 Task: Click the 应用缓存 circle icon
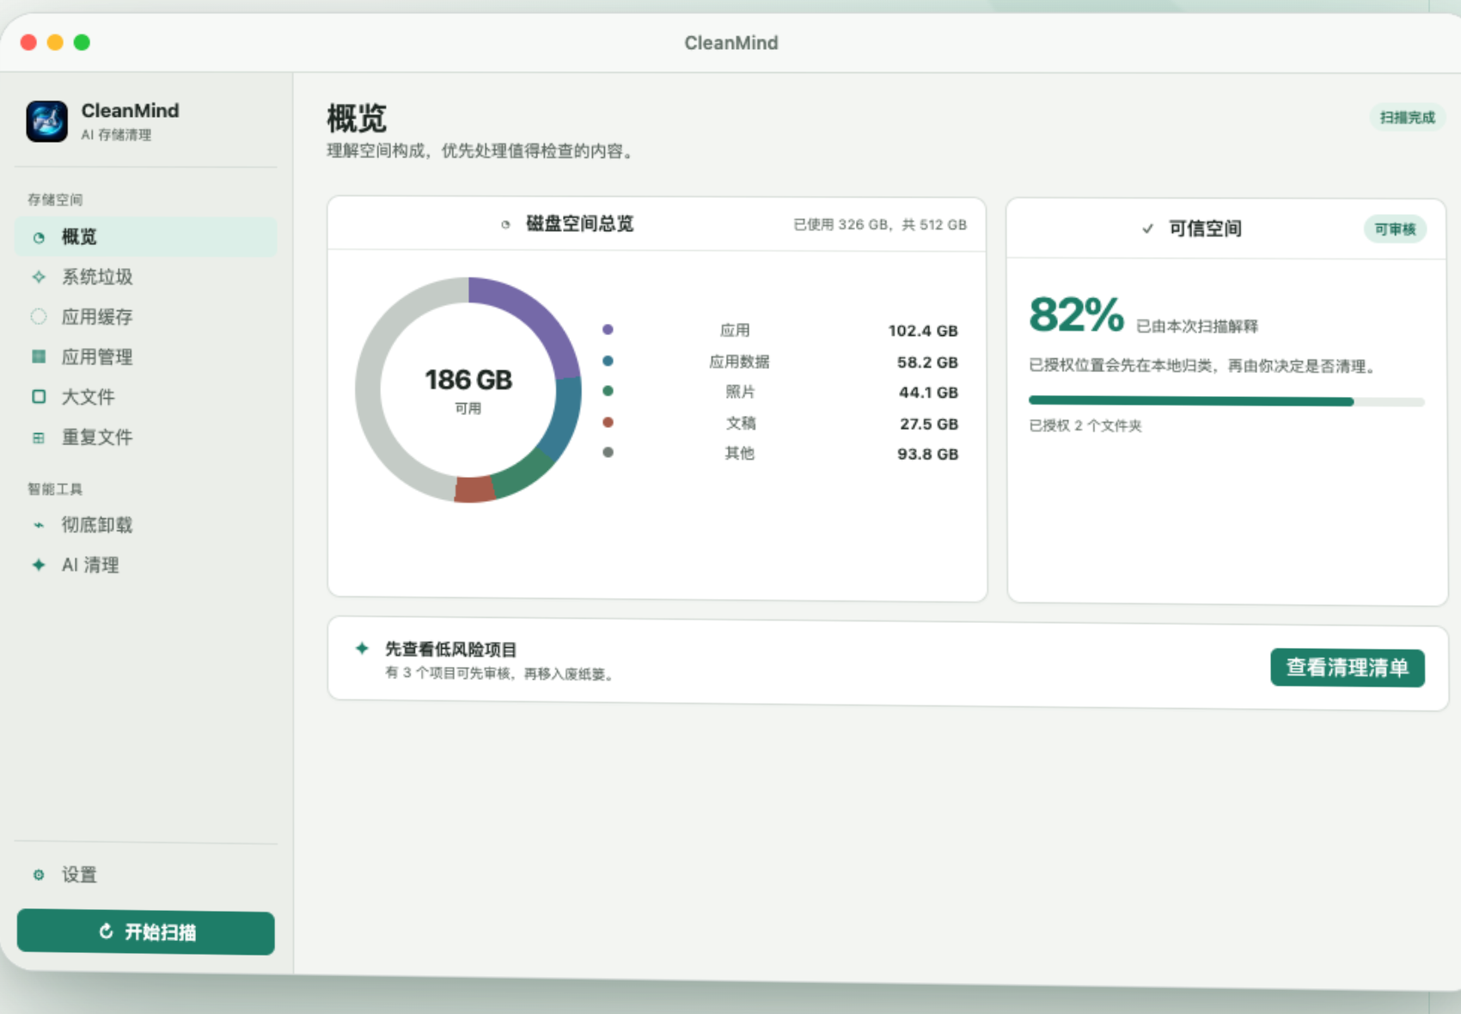click(x=39, y=316)
